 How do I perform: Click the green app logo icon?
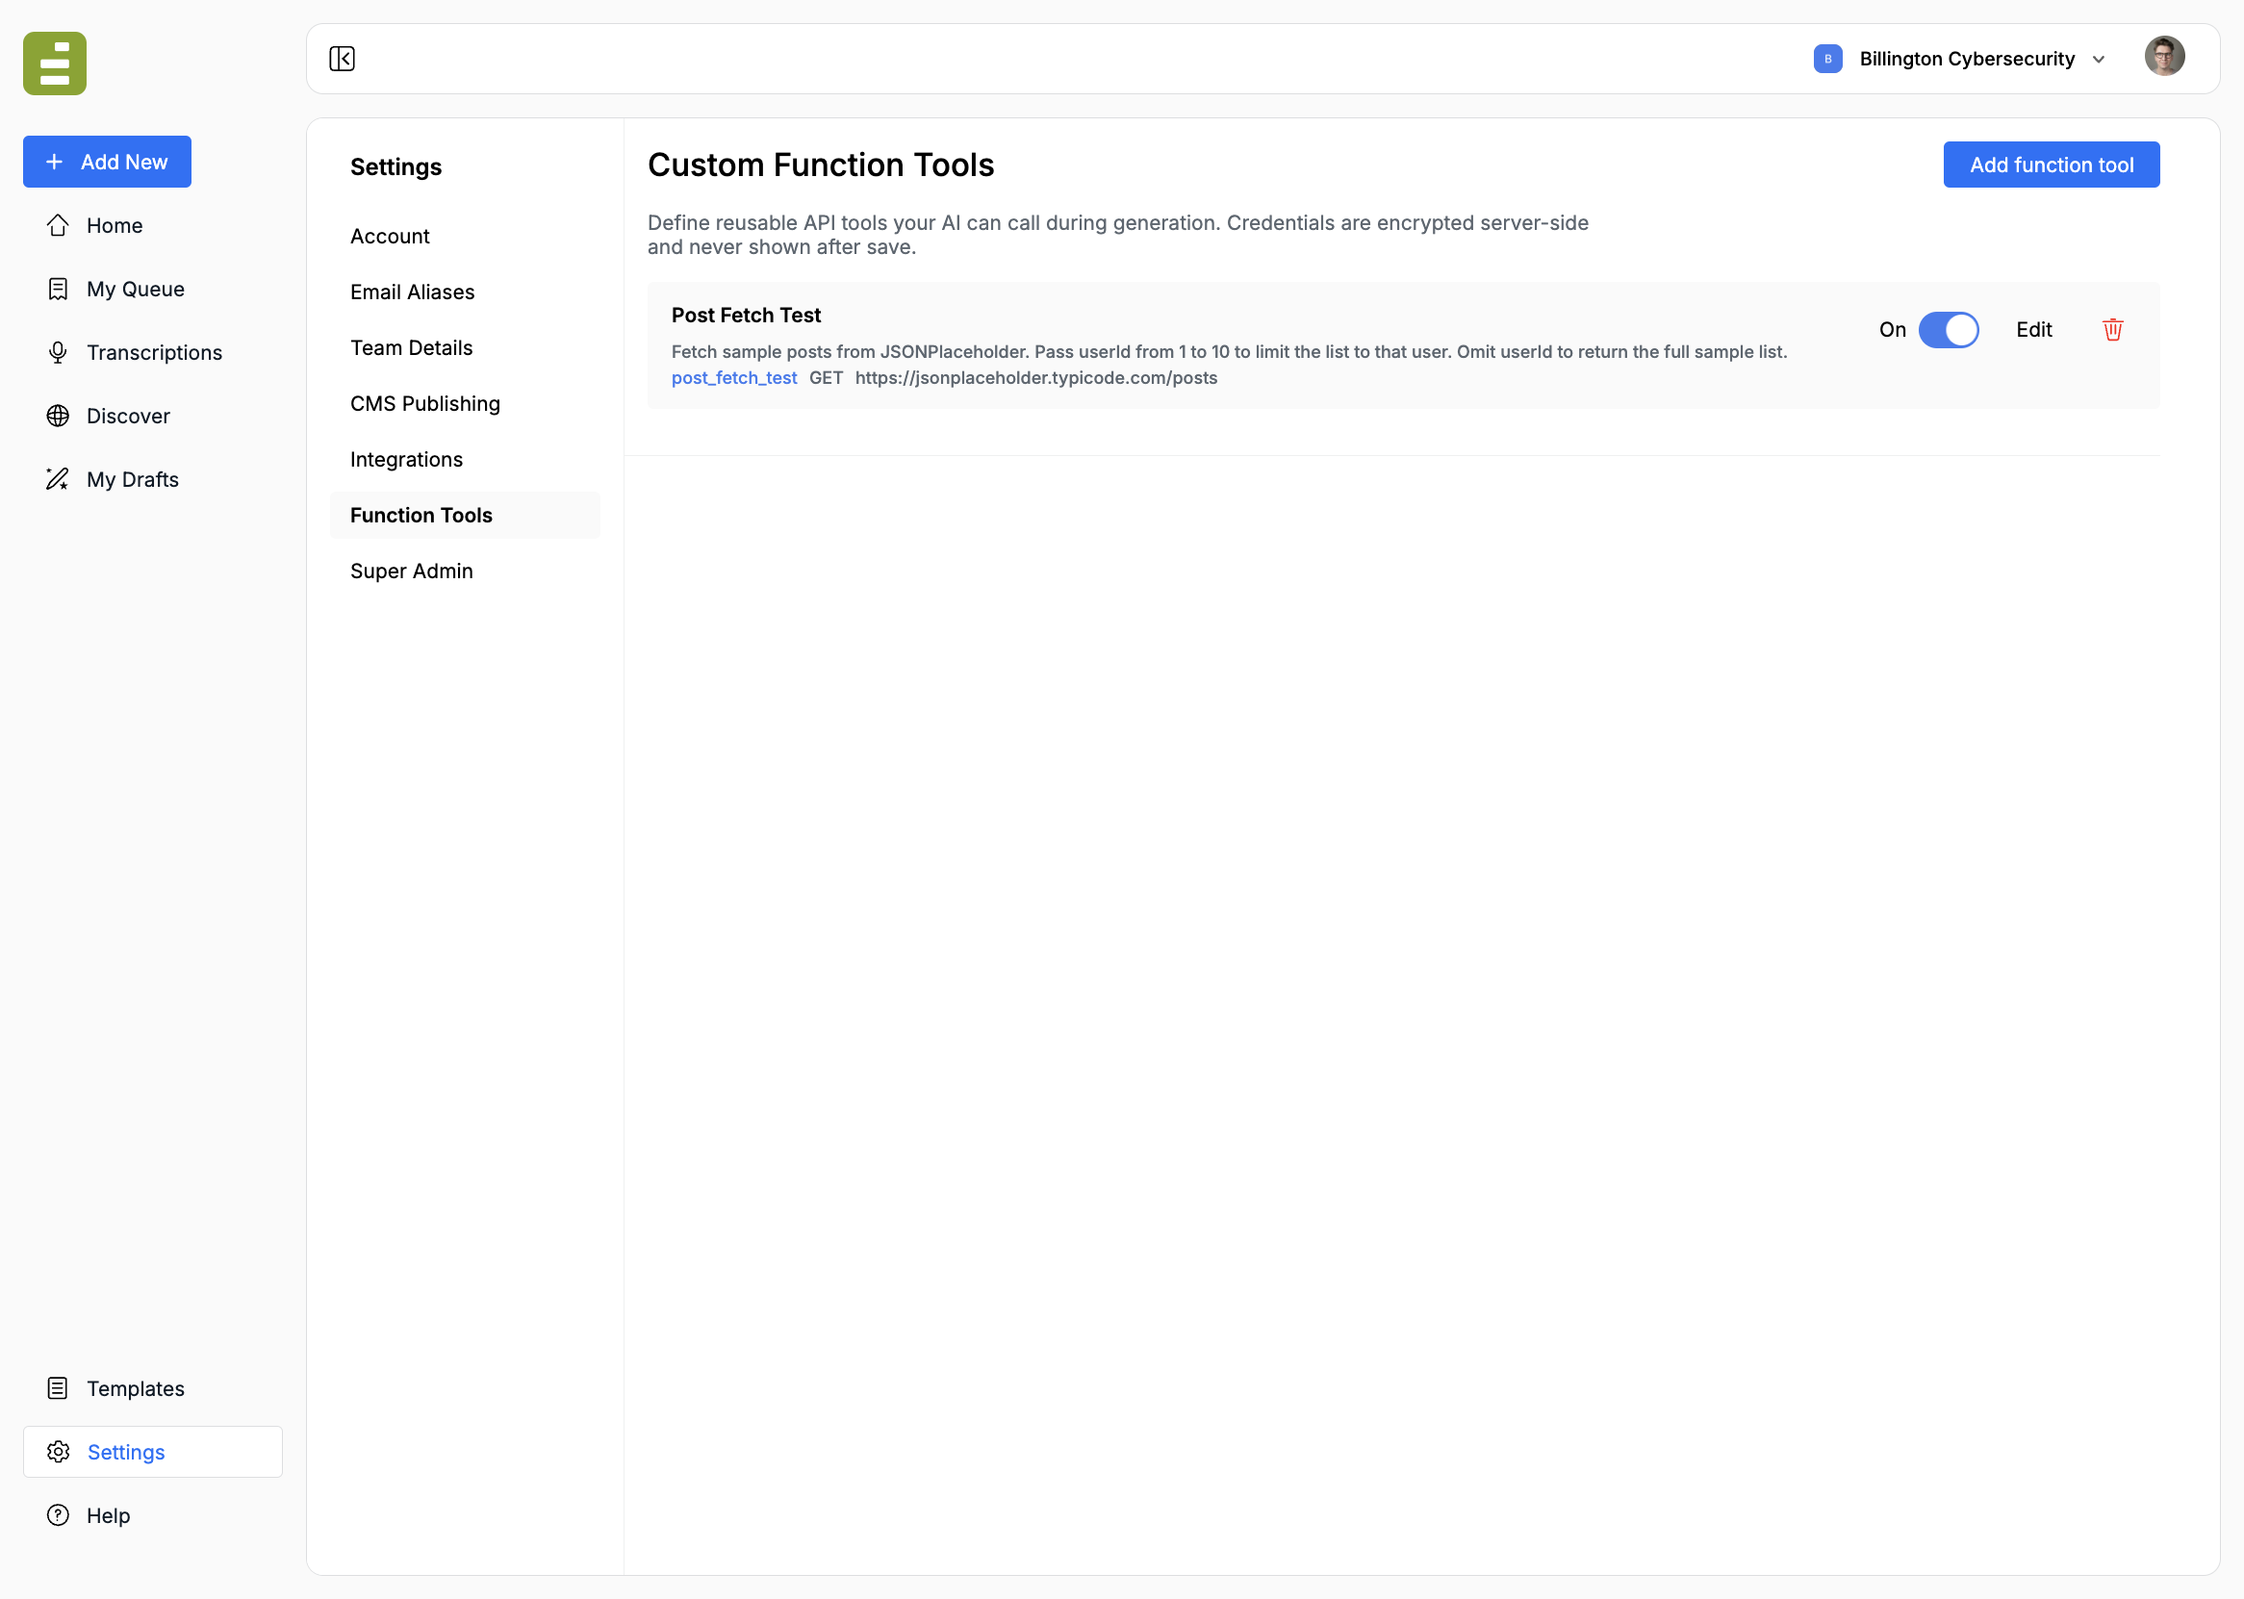click(x=55, y=63)
